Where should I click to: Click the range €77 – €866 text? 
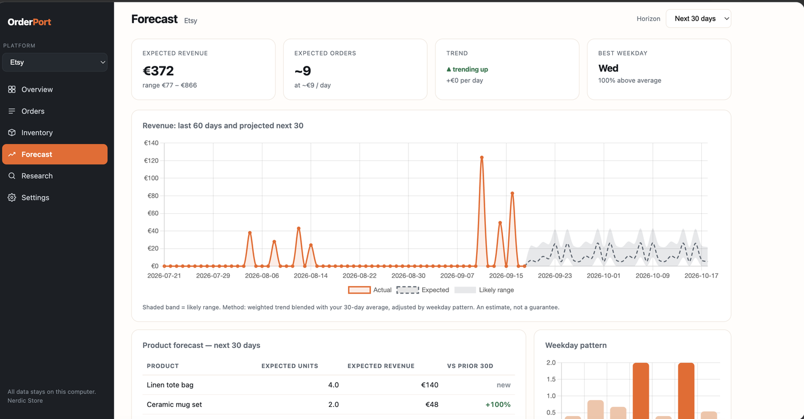[x=169, y=85]
